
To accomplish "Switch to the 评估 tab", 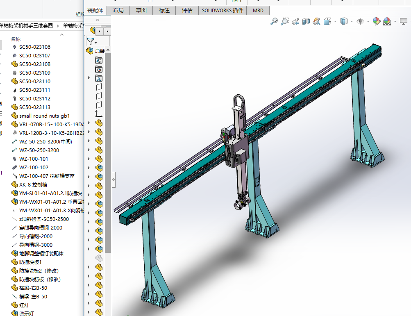I will click(187, 11).
